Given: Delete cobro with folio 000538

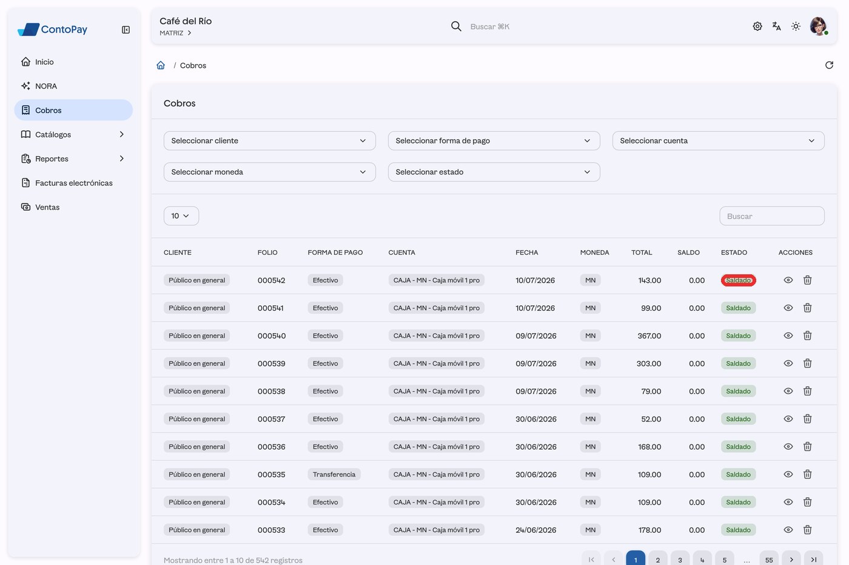Looking at the screenshot, I should (808, 391).
